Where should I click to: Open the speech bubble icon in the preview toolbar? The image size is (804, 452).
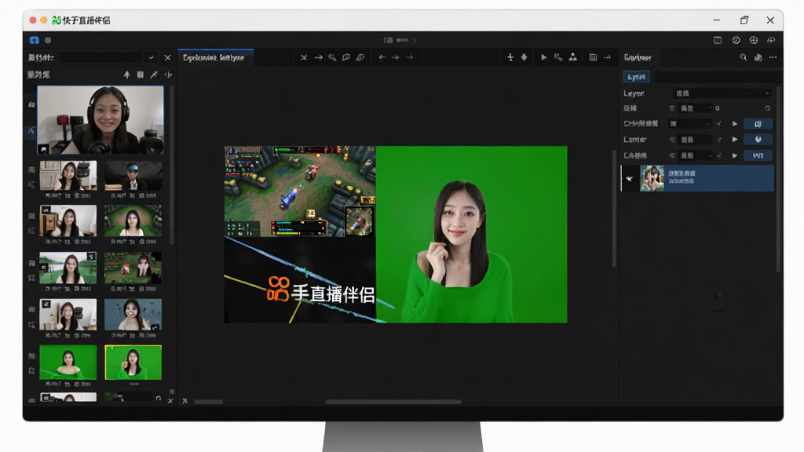346,57
